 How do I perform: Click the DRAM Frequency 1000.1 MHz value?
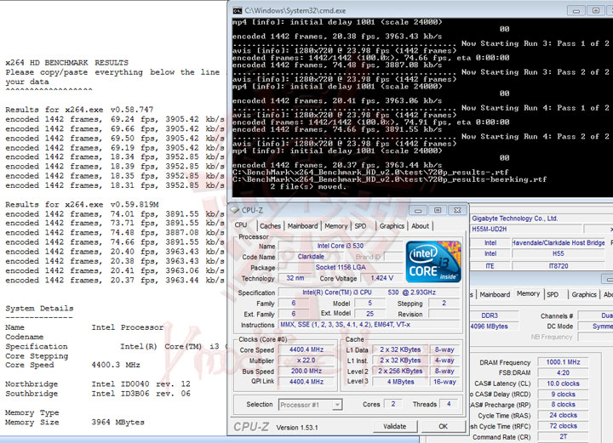coord(563,362)
